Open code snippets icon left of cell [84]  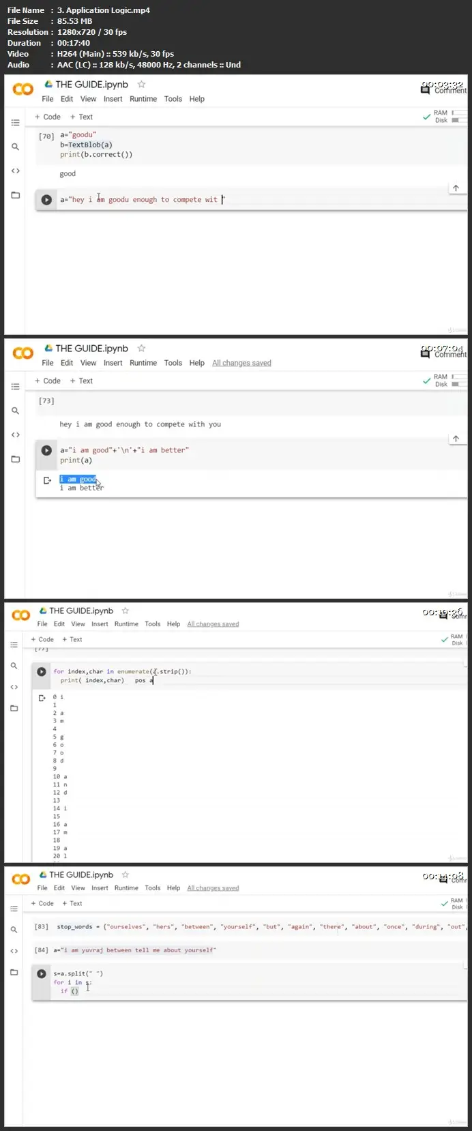(14, 951)
